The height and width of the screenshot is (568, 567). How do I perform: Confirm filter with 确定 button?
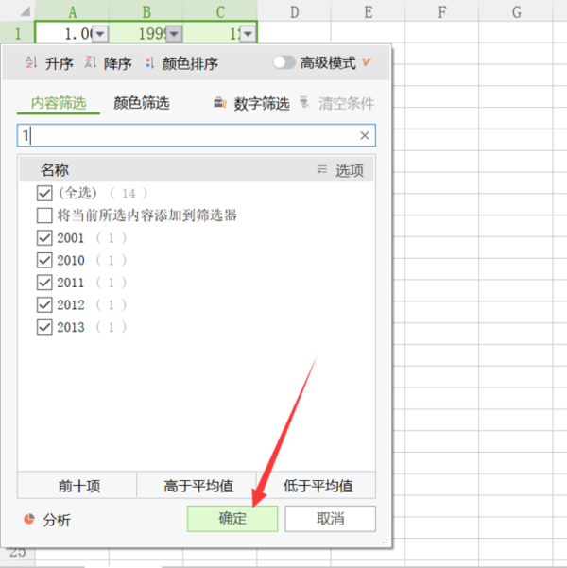[232, 519]
